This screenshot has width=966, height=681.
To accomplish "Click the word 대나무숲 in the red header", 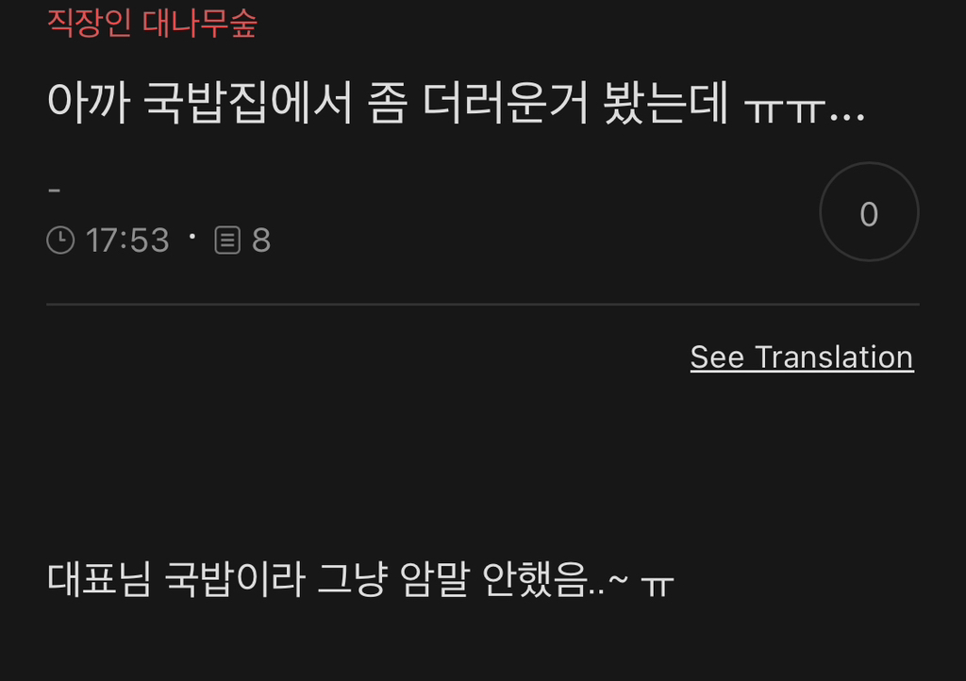I will coord(200,24).
